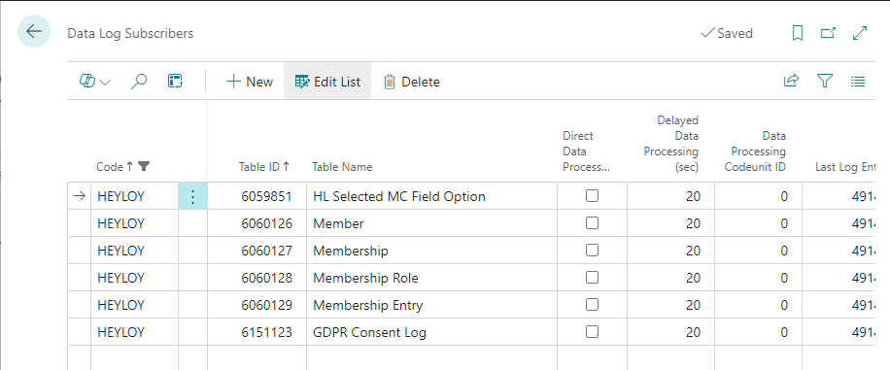Expand the page to full screen
This screenshot has height=370, width=890.
pos(860,33)
